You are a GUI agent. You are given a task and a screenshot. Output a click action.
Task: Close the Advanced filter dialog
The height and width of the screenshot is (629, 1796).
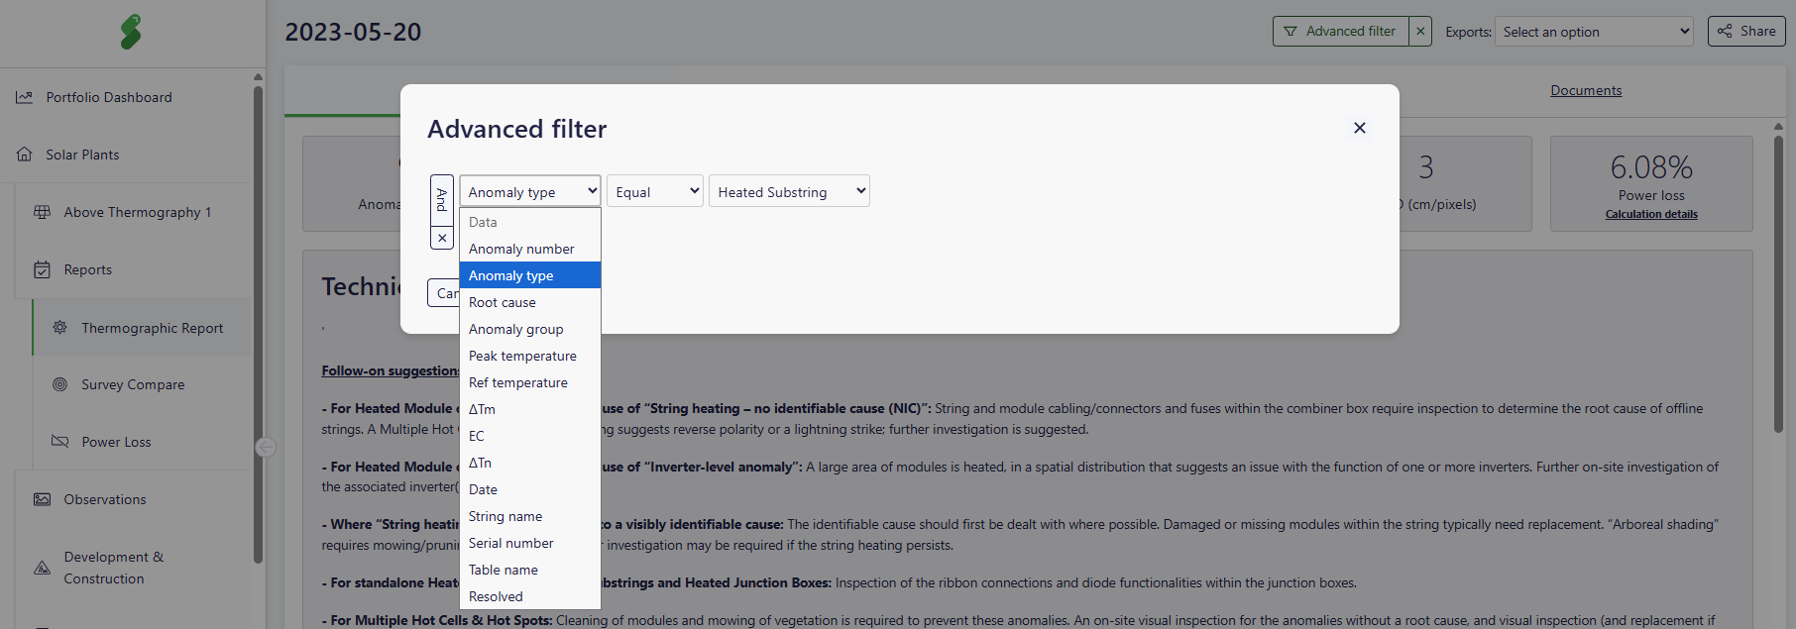click(x=1359, y=128)
